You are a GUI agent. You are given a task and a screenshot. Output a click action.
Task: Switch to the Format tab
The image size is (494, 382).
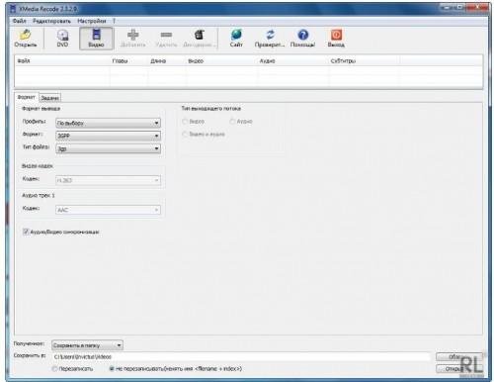click(27, 97)
